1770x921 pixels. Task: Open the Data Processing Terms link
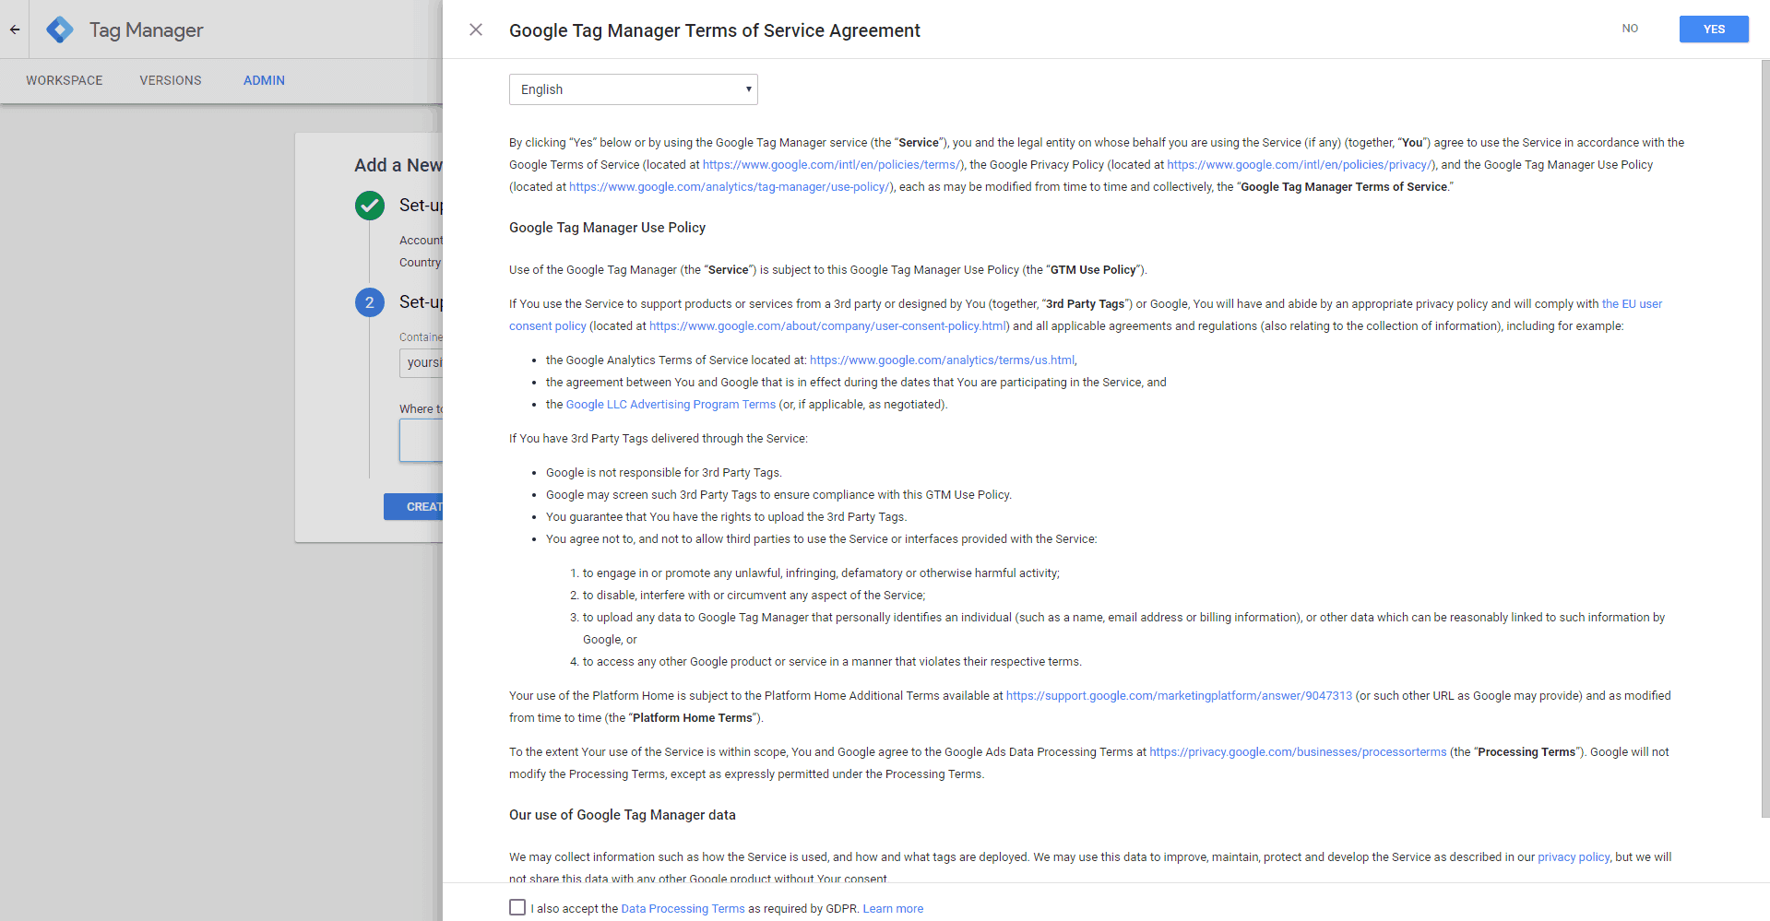click(x=683, y=909)
